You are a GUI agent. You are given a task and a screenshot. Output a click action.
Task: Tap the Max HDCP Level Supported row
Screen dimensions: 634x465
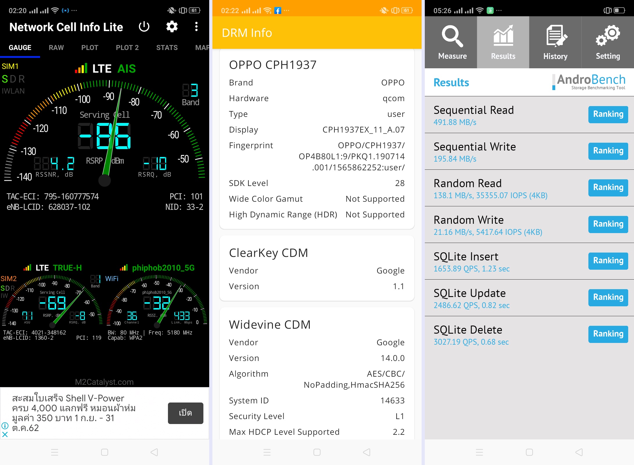coord(317,432)
